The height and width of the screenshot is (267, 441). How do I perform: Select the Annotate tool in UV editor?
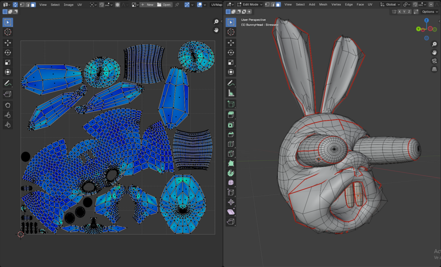tap(7, 83)
